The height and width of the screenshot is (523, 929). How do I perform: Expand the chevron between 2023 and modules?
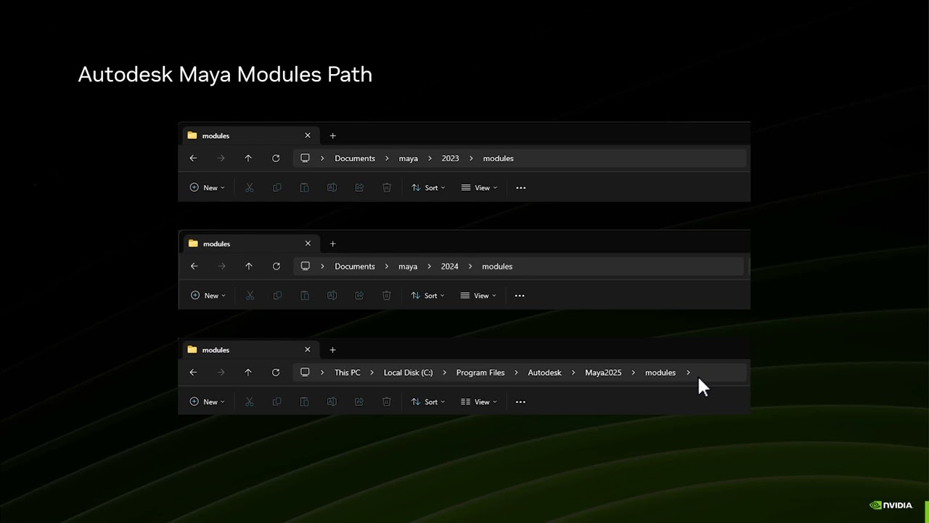click(x=471, y=158)
